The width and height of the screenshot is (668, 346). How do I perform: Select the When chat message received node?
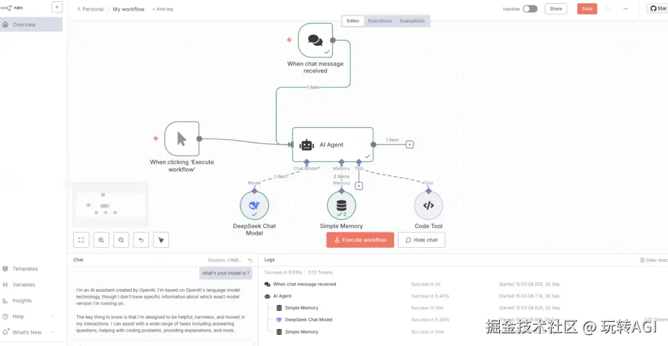315,40
